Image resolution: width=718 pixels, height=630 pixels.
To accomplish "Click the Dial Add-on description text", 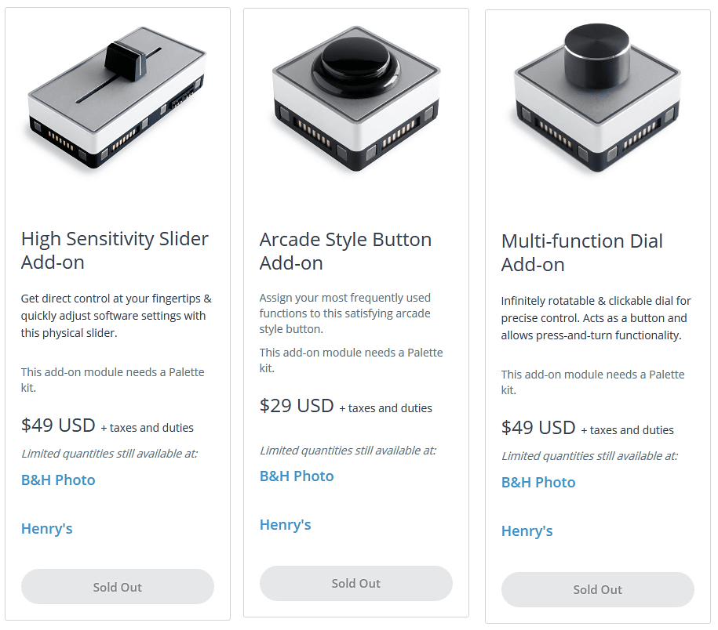I will (594, 318).
